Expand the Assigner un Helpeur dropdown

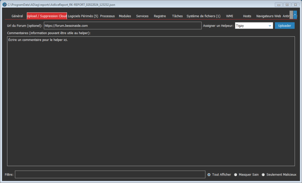coord(270,26)
